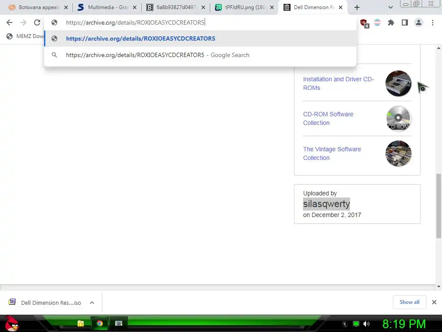Click the CD-ROM disc collection thumbnail
The height and width of the screenshot is (332, 442).
click(398, 118)
